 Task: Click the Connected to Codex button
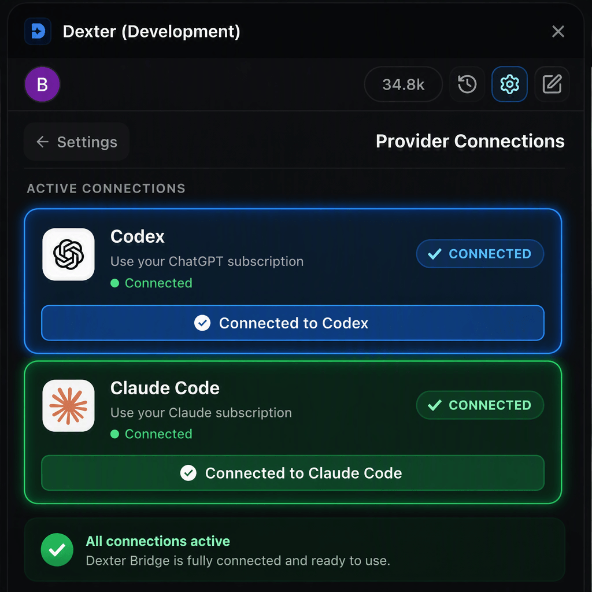point(293,323)
